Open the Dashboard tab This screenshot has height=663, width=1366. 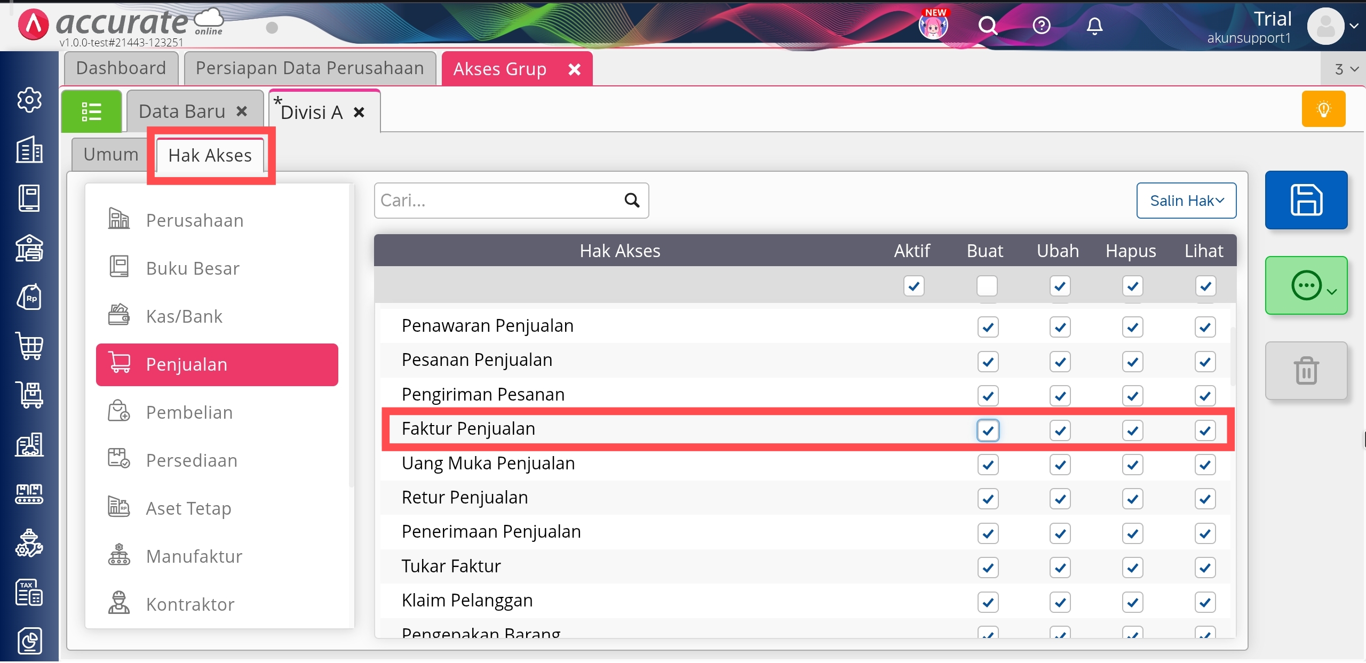pyautogui.click(x=121, y=68)
